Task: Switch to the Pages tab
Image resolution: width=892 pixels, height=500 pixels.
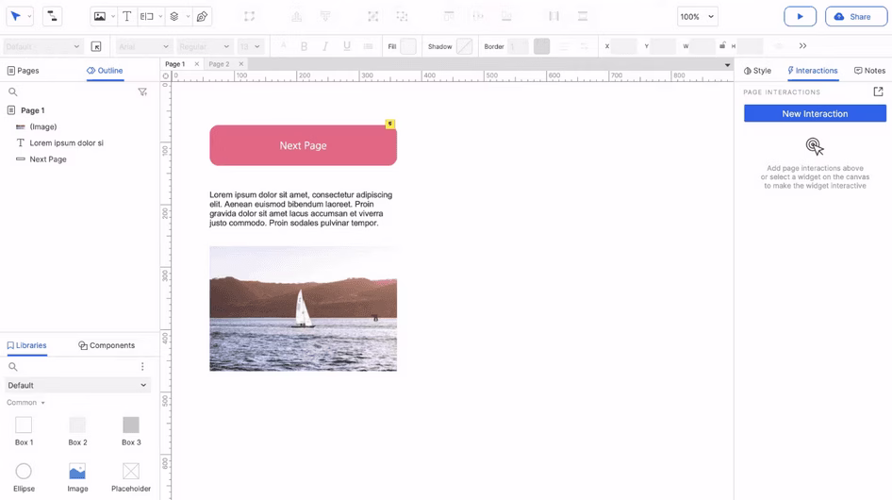Action: pos(24,71)
